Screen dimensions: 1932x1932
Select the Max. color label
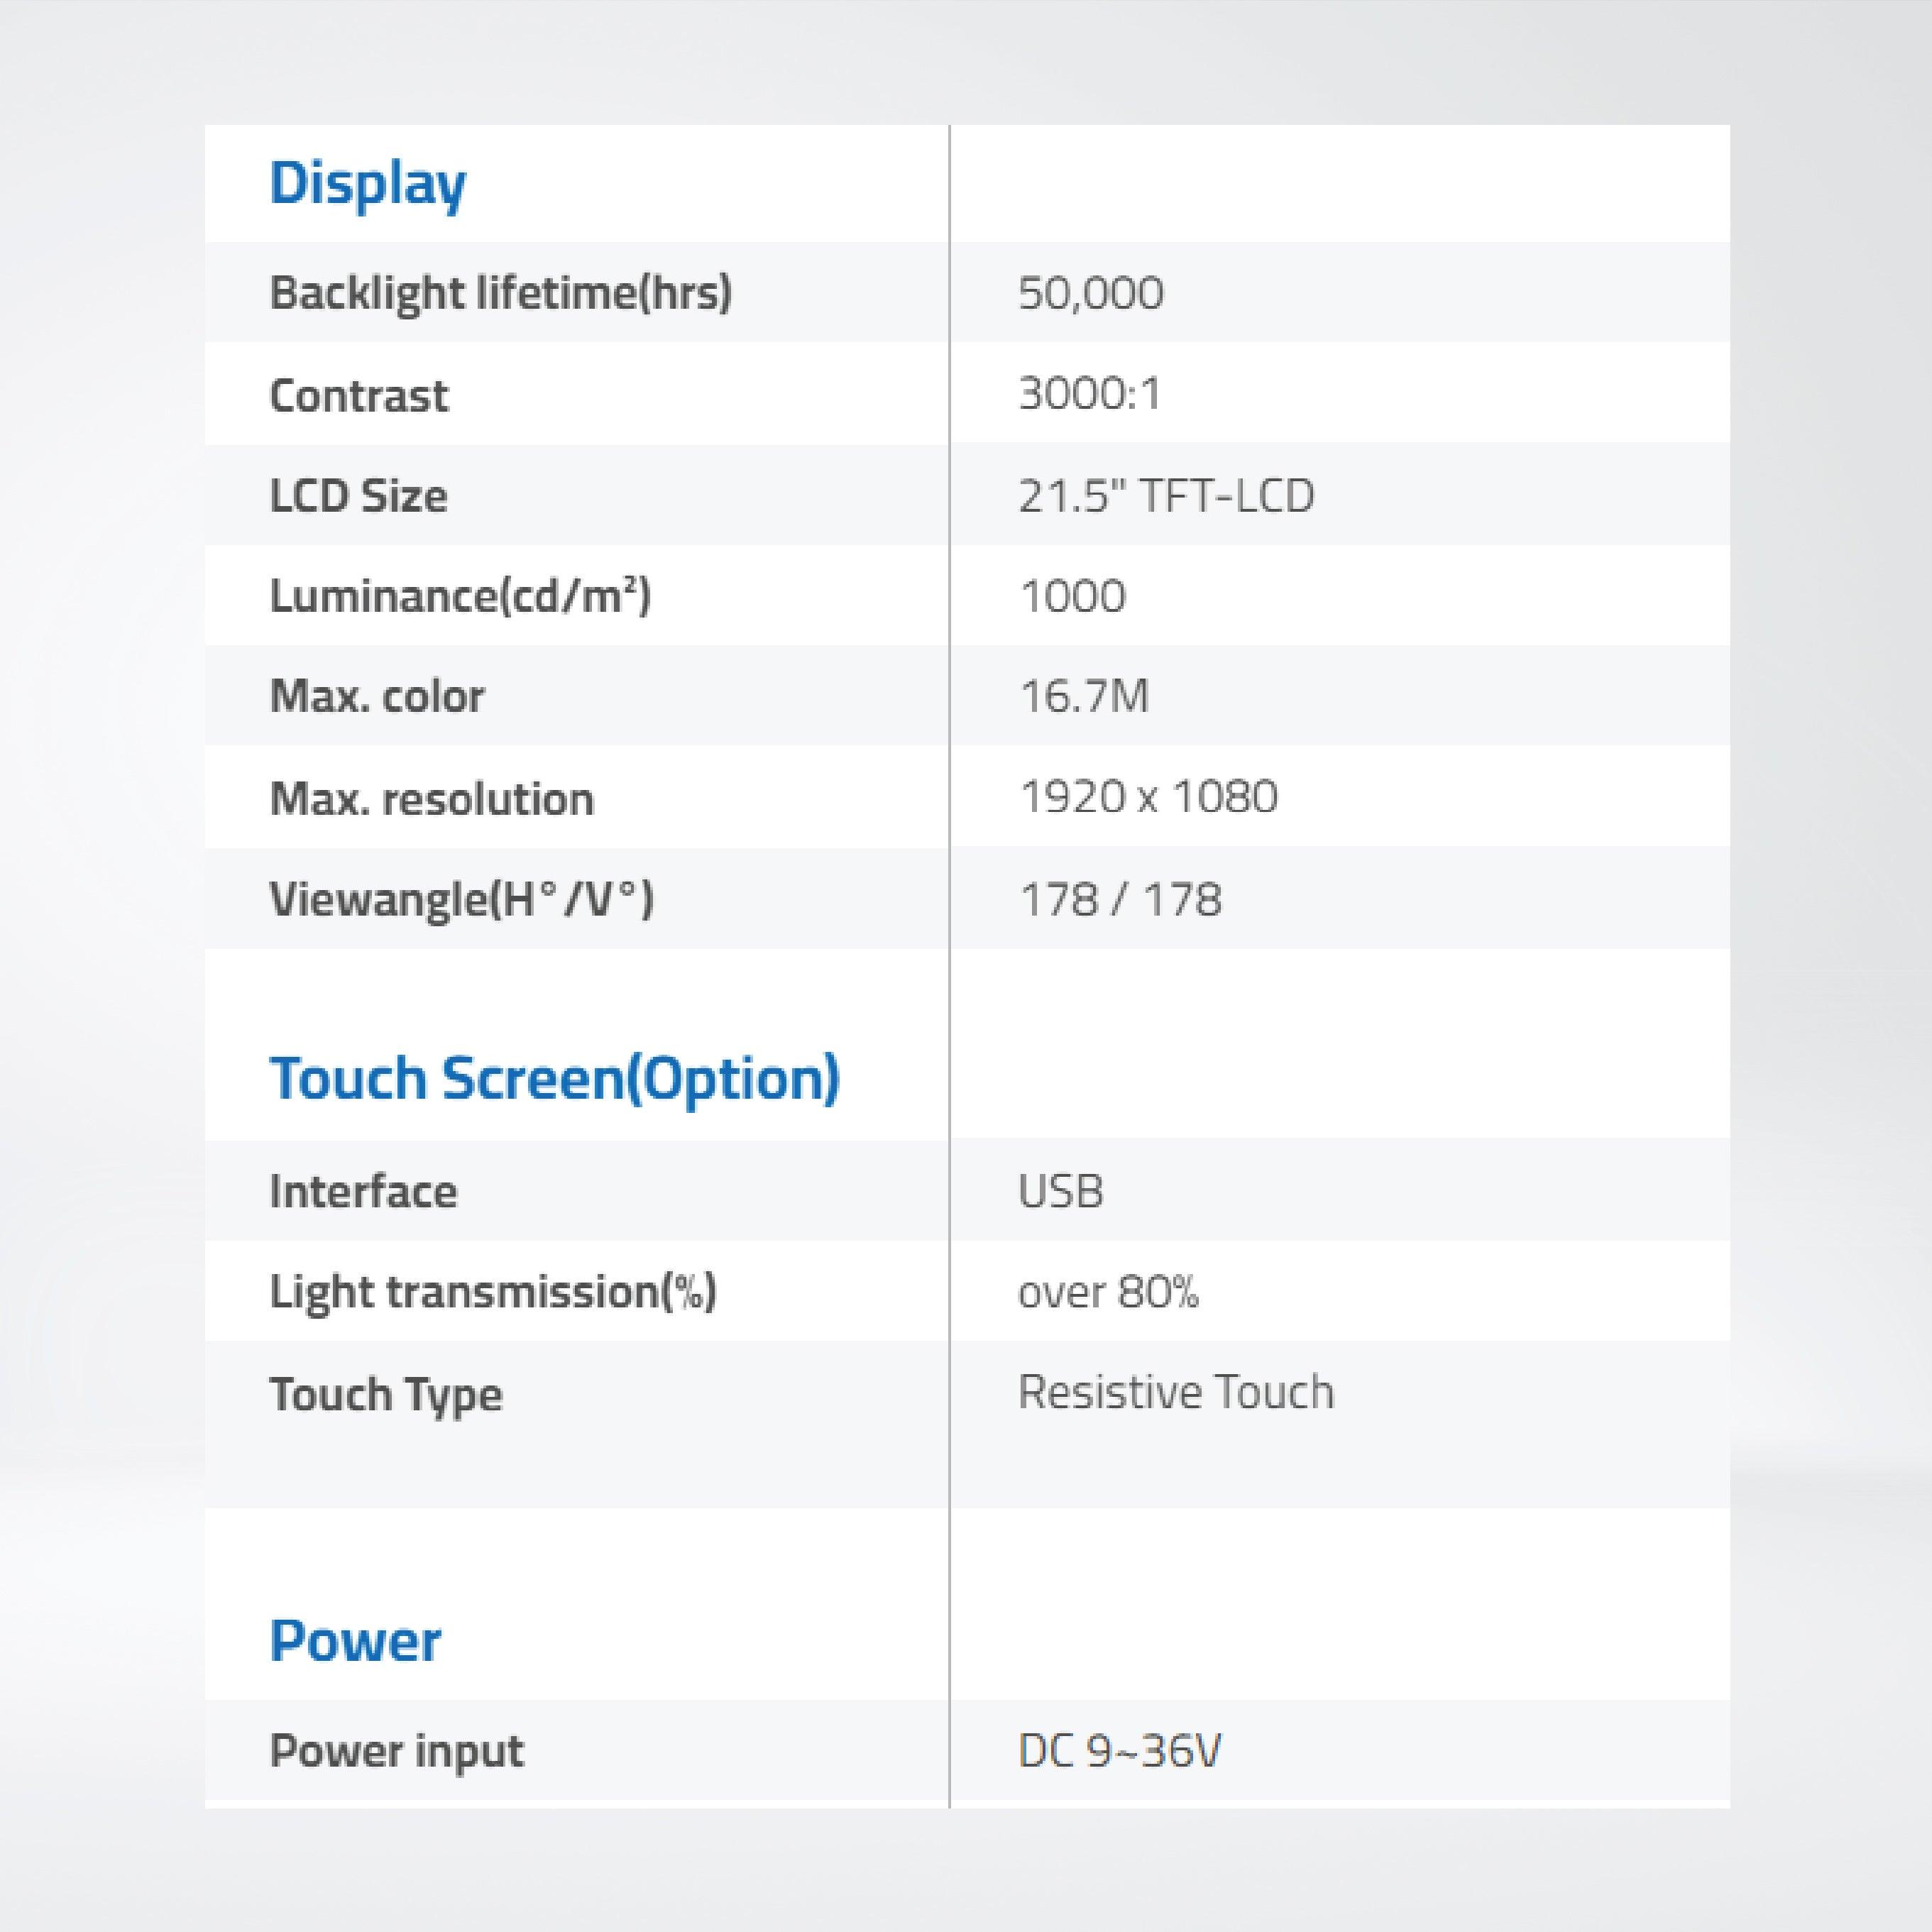(x=377, y=696)
